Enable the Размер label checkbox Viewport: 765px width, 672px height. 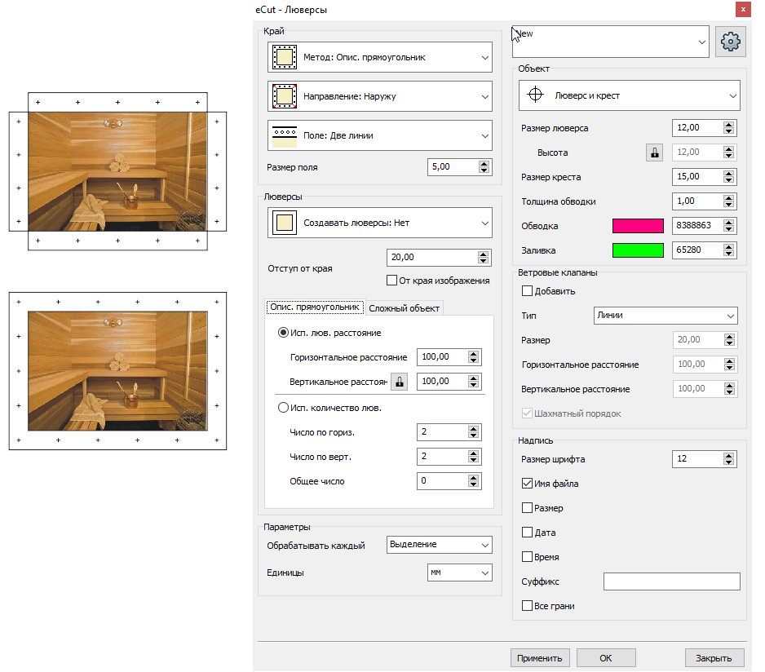click(x=527, y=508)
